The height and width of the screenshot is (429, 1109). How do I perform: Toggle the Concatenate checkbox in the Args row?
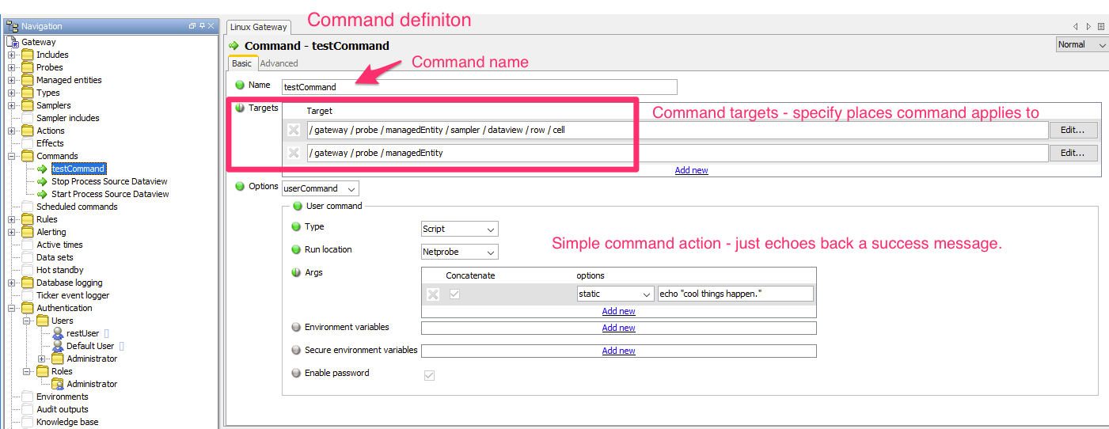pos(454,294)
